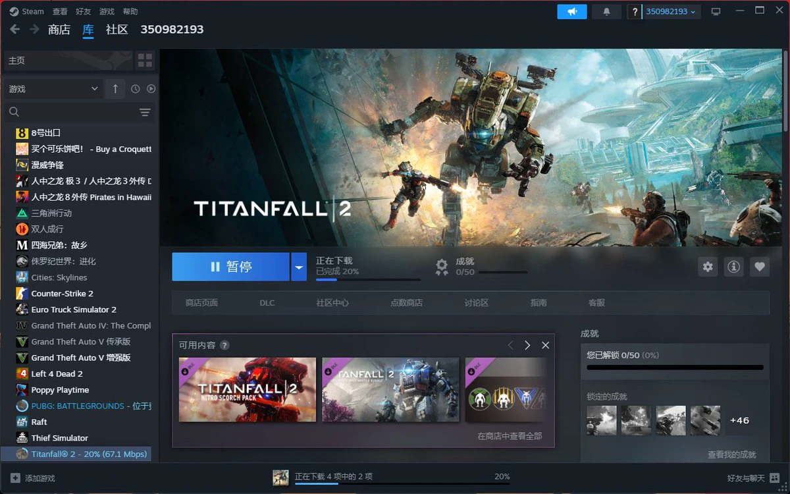Open Titanfall 2 settings gear icon
The height and width of the screenshot is (494, 790).
[708, 267]
